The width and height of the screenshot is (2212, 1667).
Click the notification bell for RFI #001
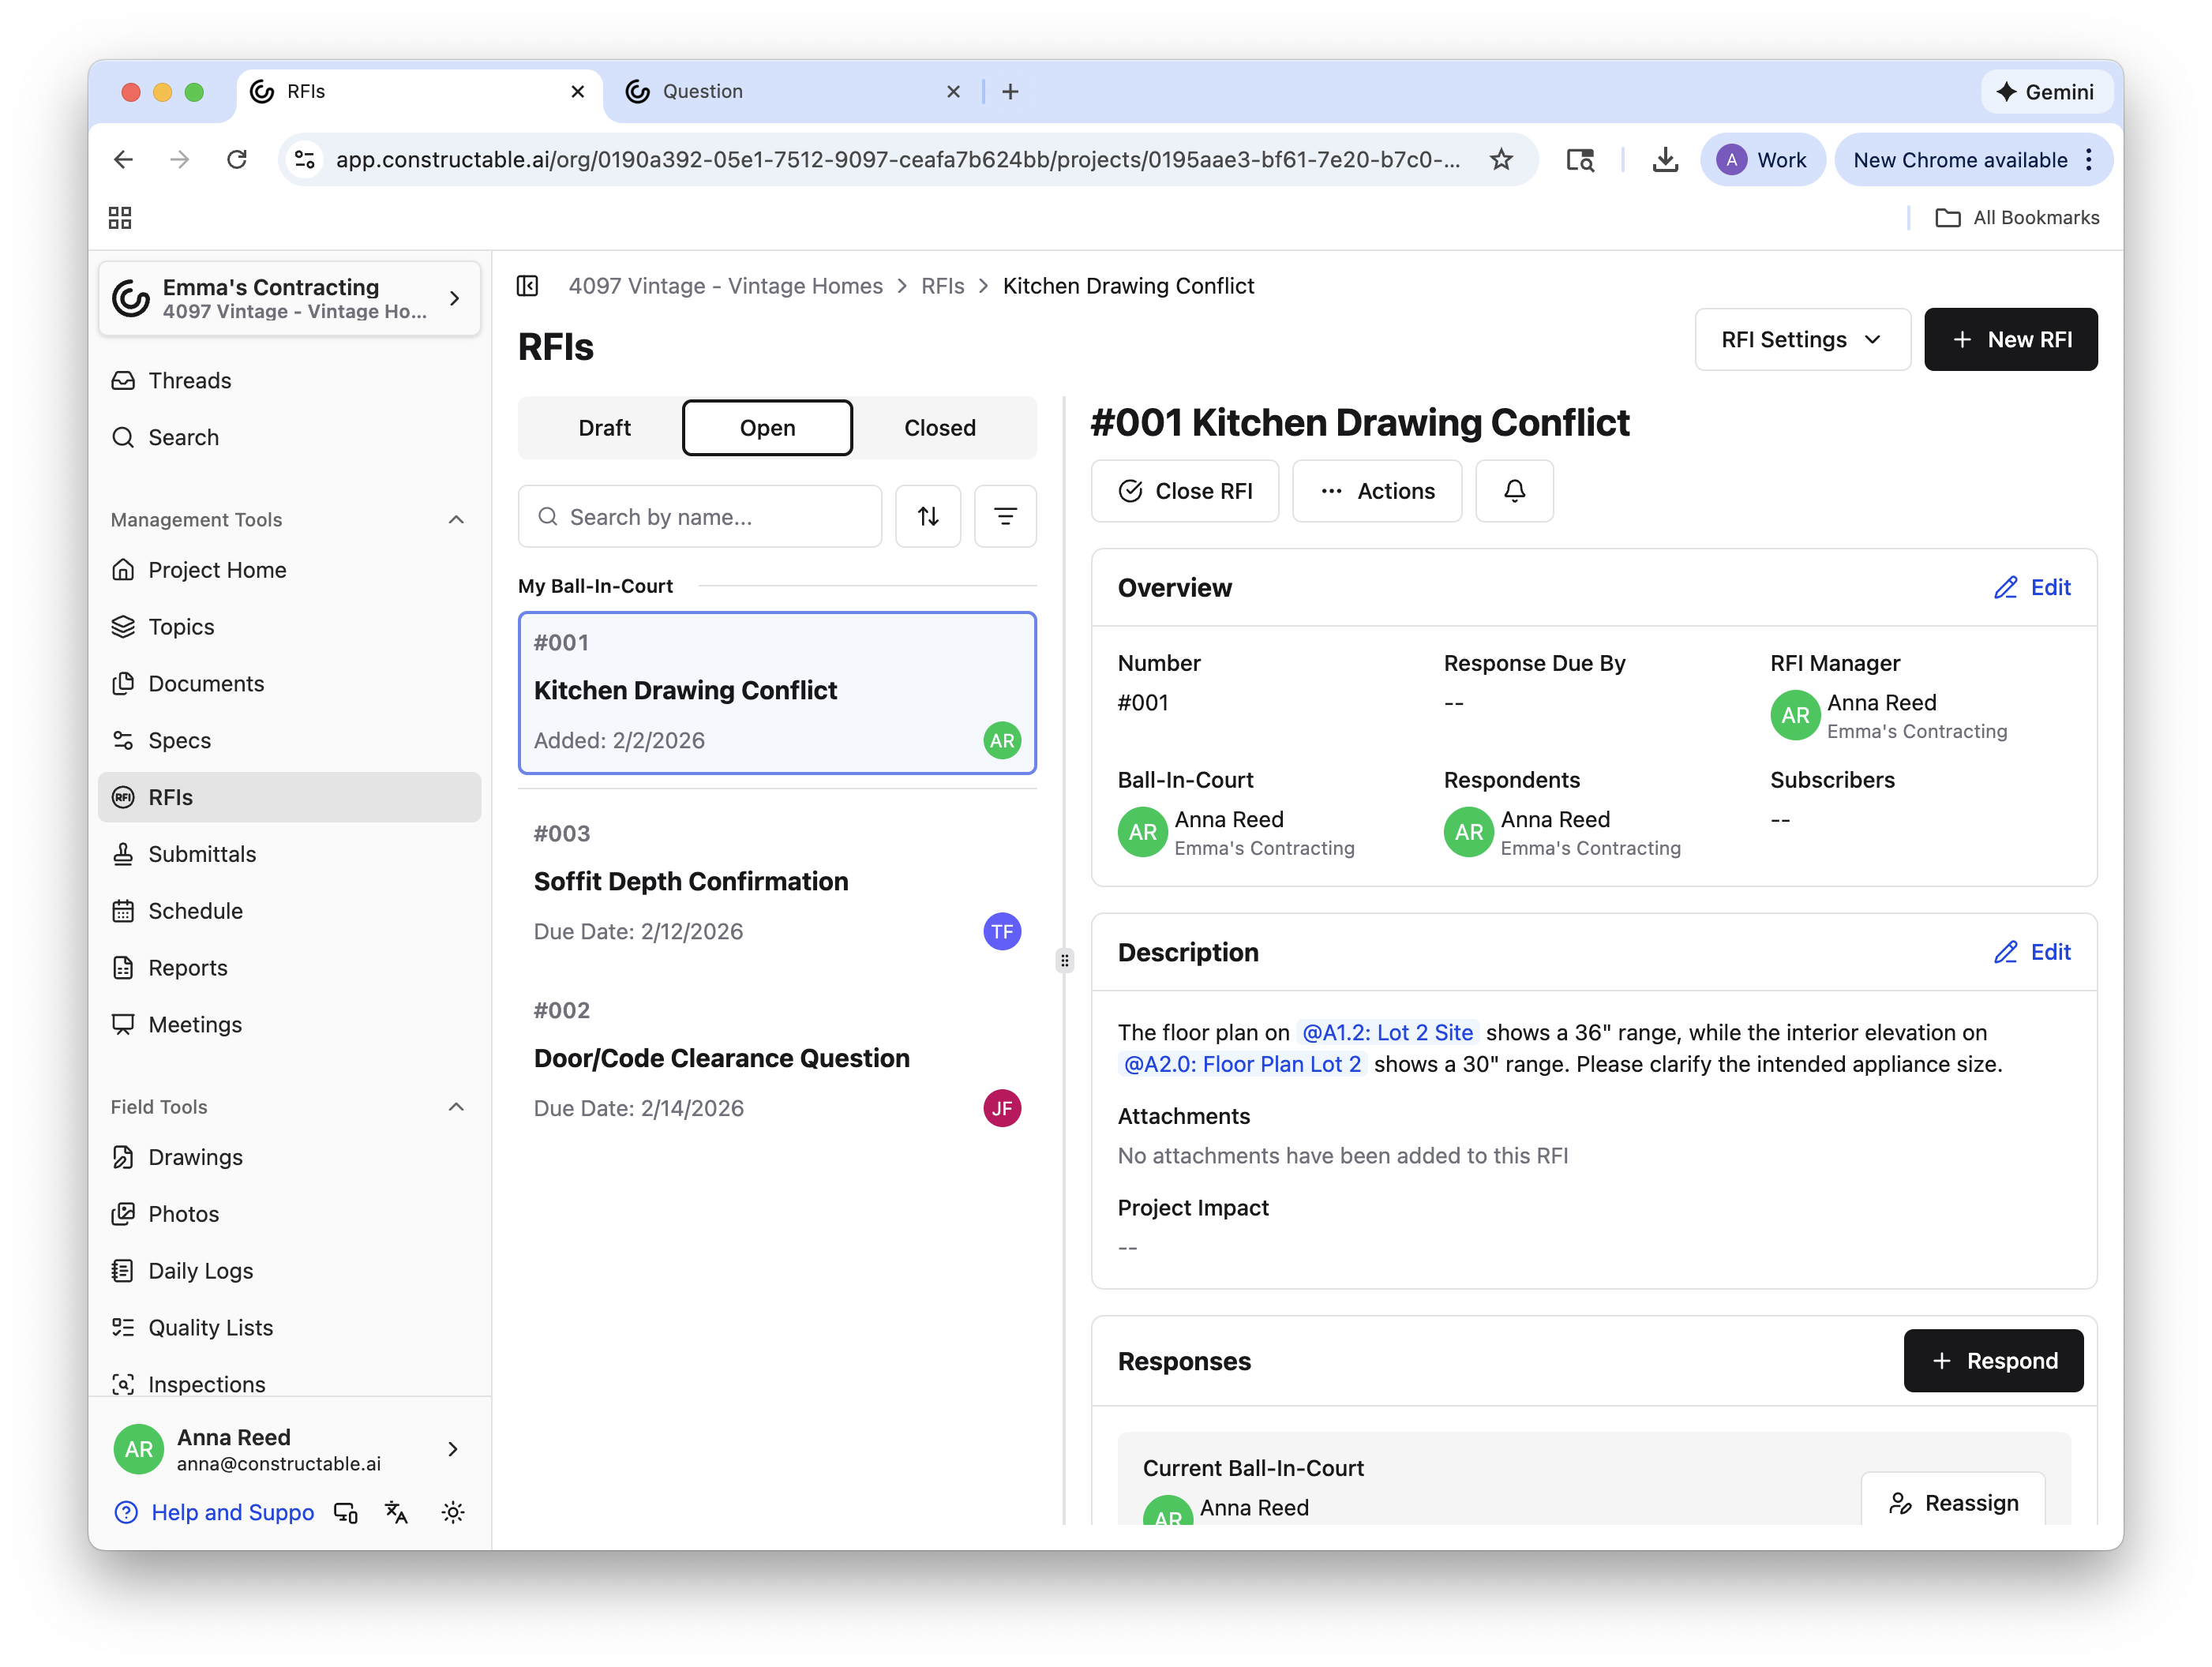(x=1514, y=491)
